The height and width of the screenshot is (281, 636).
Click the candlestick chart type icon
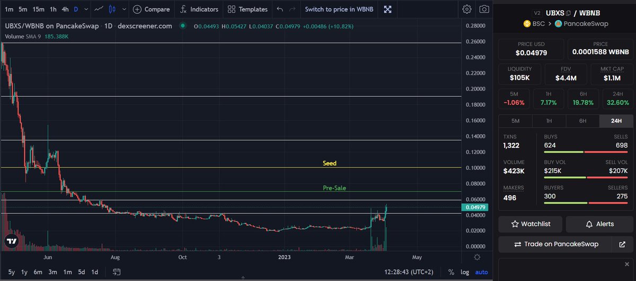pos(112,9)
